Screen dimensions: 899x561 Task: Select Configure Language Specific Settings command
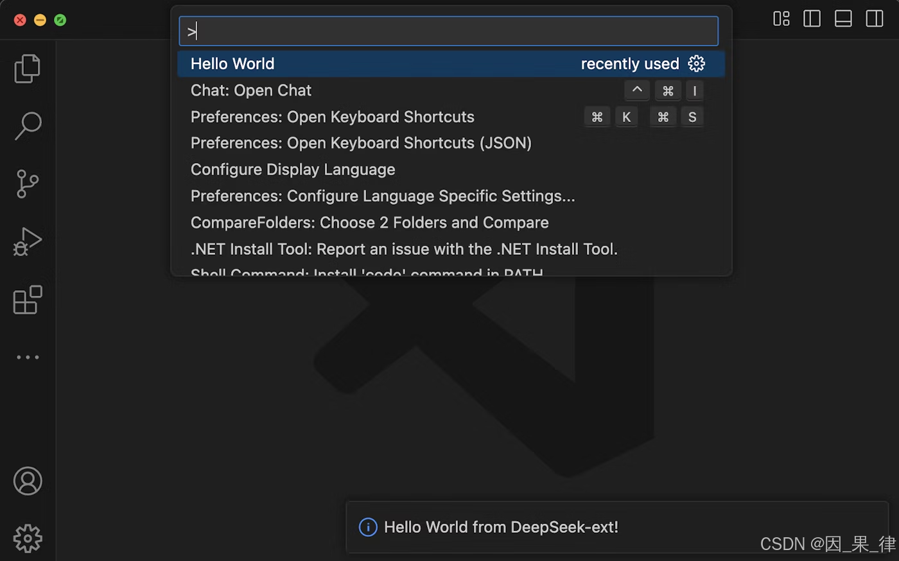(451, 196)
